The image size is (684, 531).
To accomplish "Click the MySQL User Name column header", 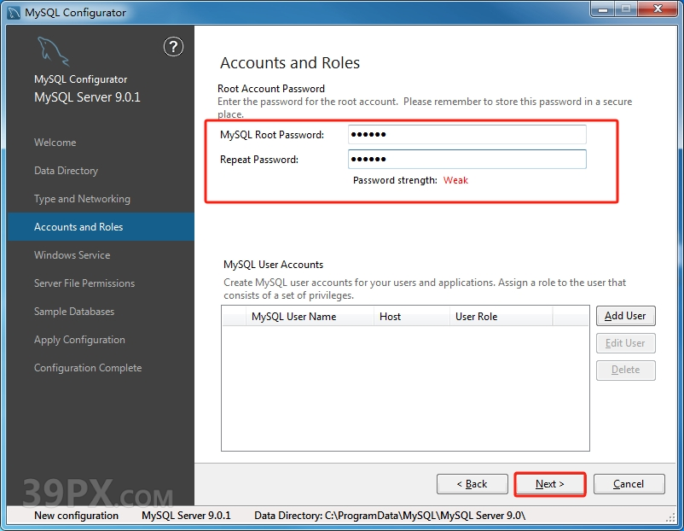I will pos(293,317).
